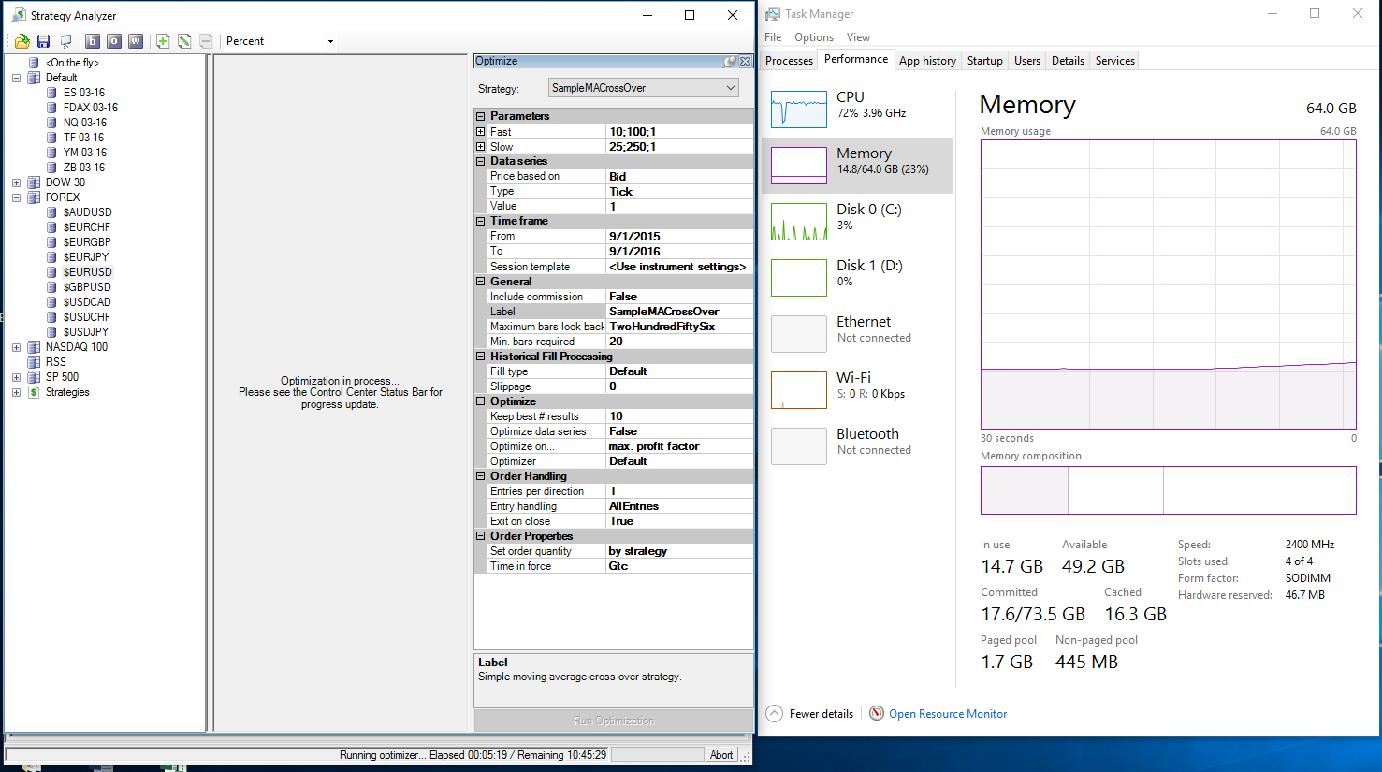The width and height of the screenshot is (1382, 772).
Task: Toggle the pin icon on Optimize panel
Action: tap(730, 61)
